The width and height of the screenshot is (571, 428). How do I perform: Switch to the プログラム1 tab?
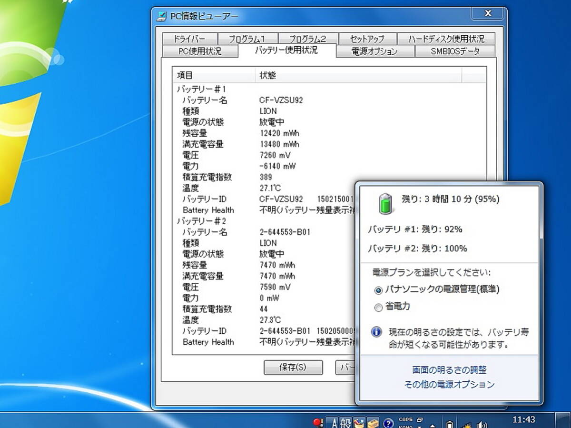pos(247,39)
